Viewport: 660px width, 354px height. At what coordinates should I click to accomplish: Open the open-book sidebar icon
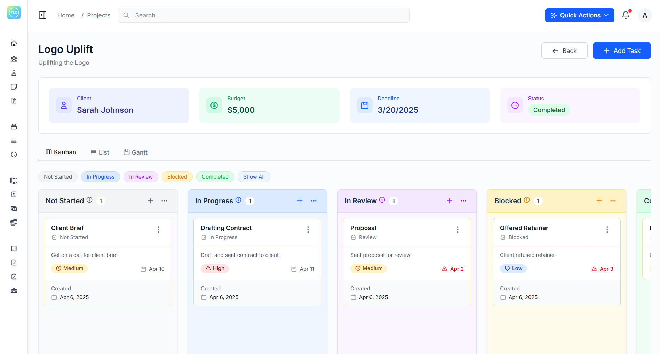click(x=14, y=181)
